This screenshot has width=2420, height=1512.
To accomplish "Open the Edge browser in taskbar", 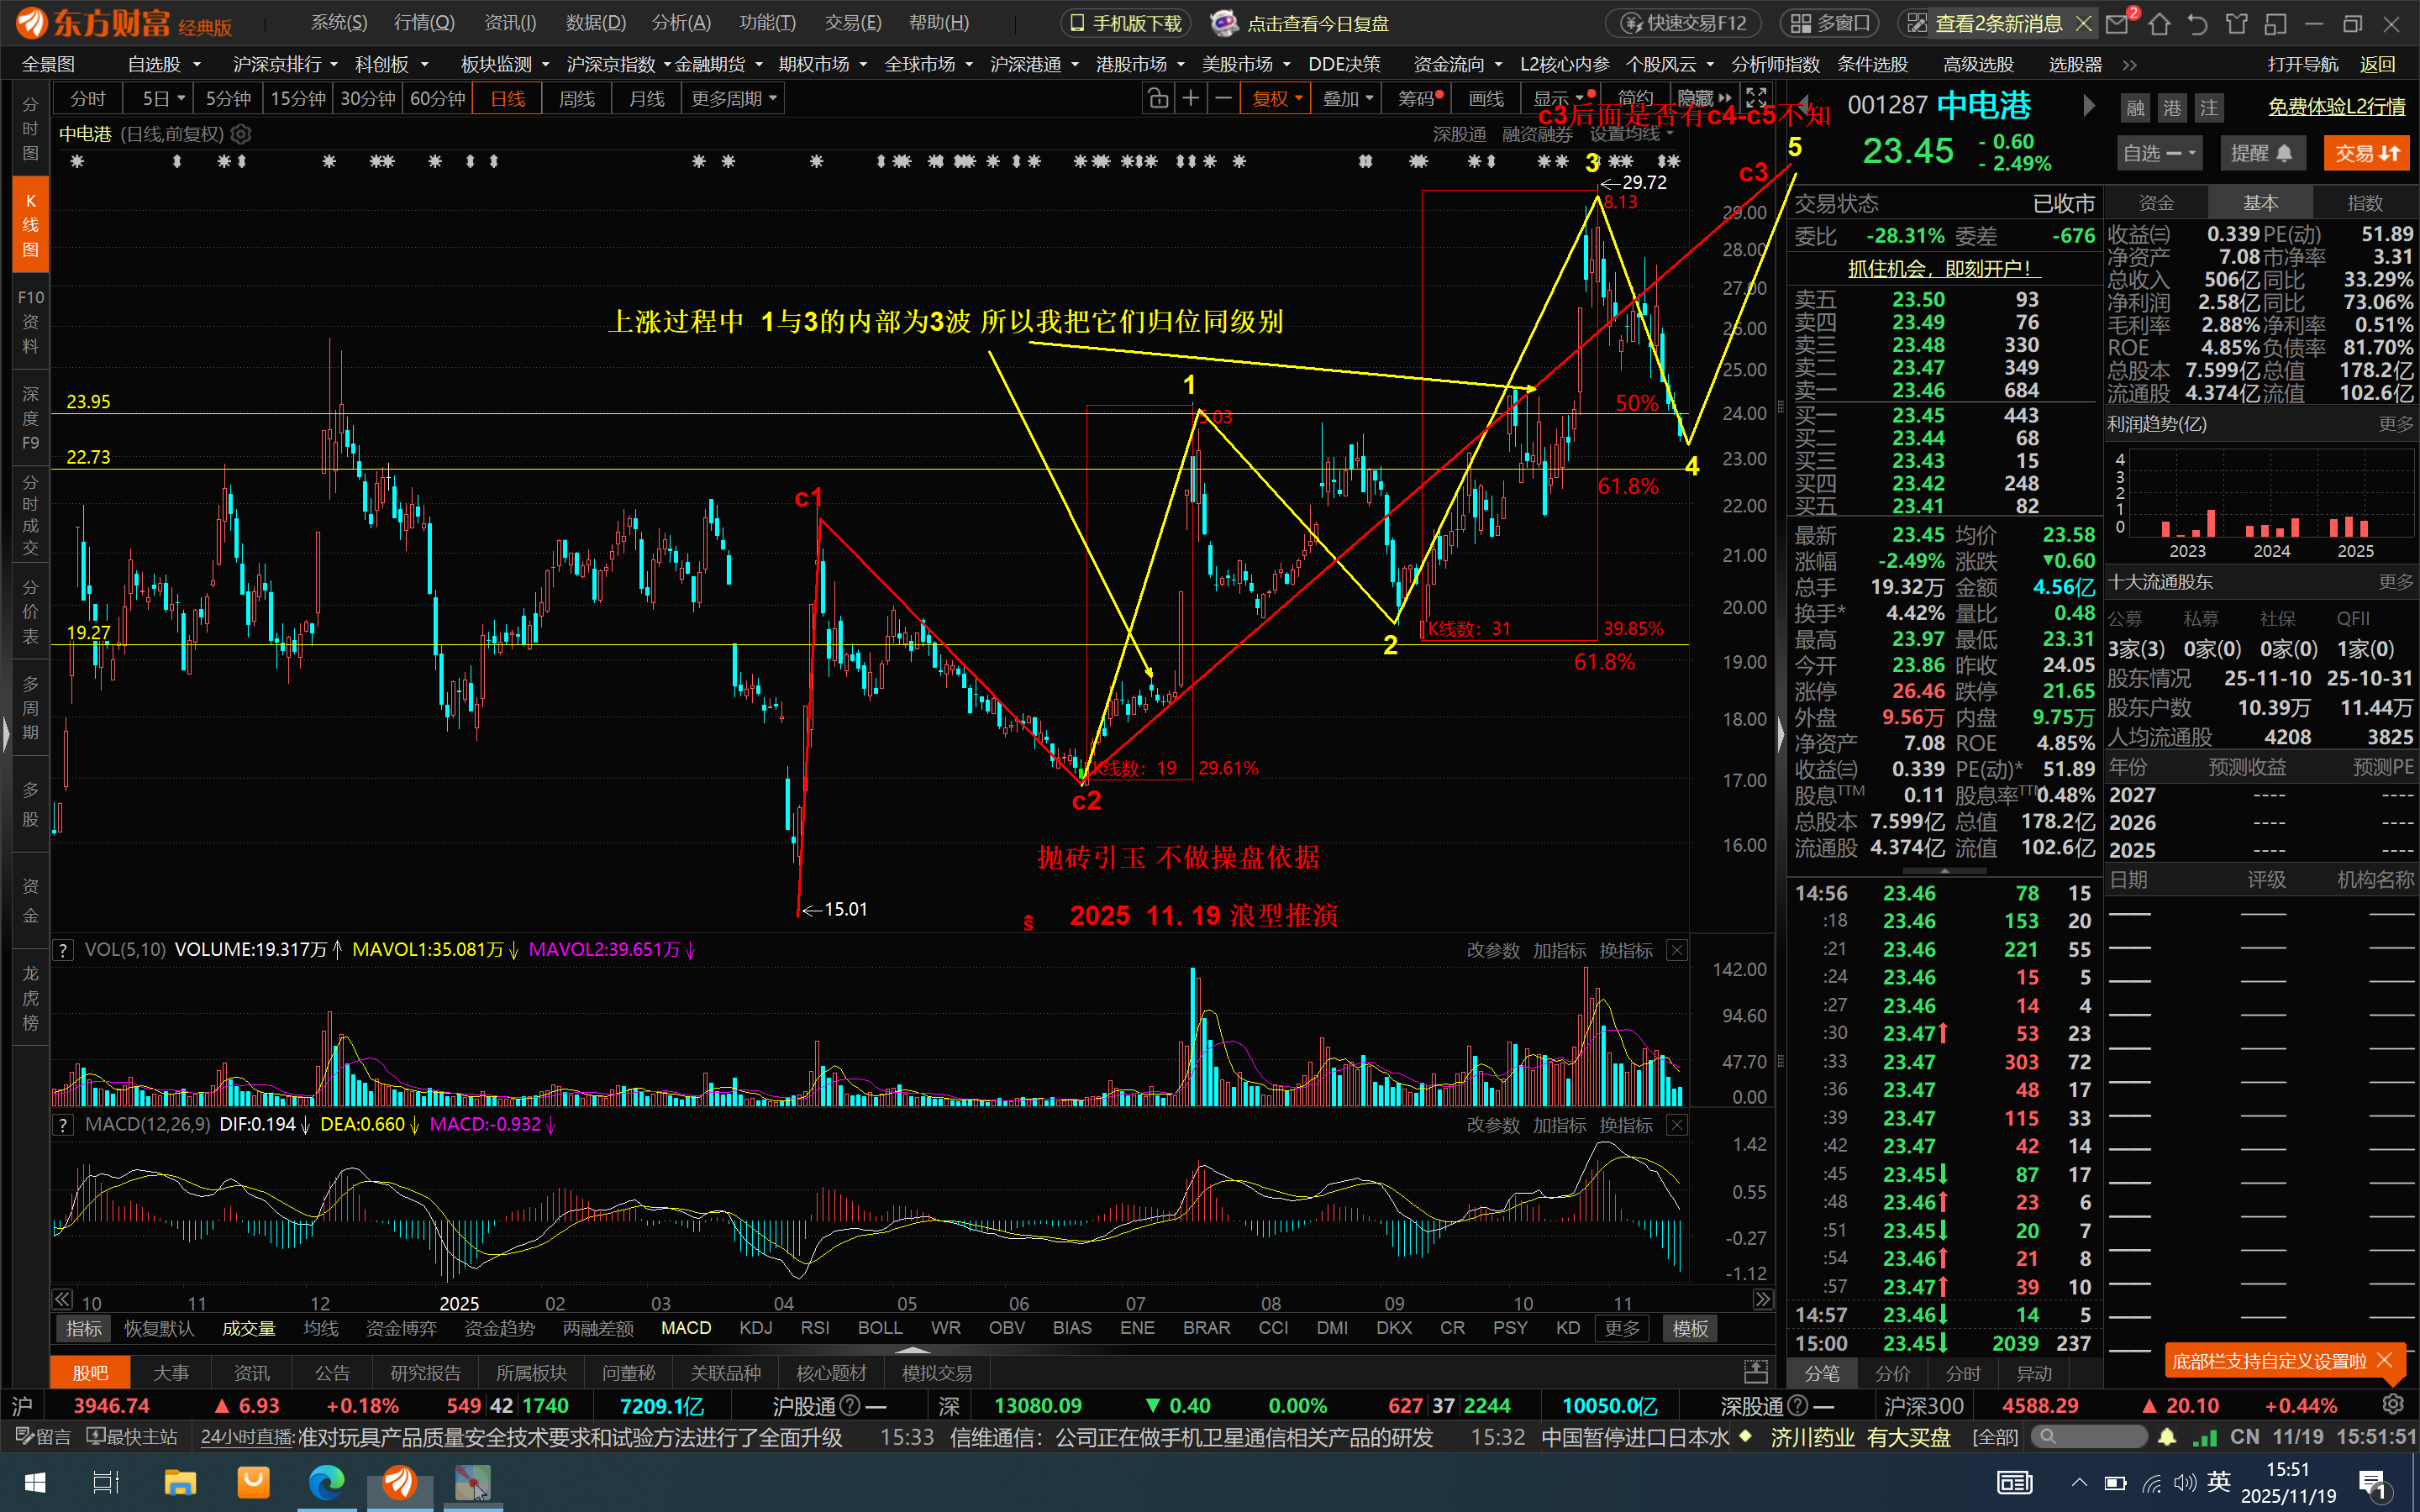I will (x=326, y=1482).
